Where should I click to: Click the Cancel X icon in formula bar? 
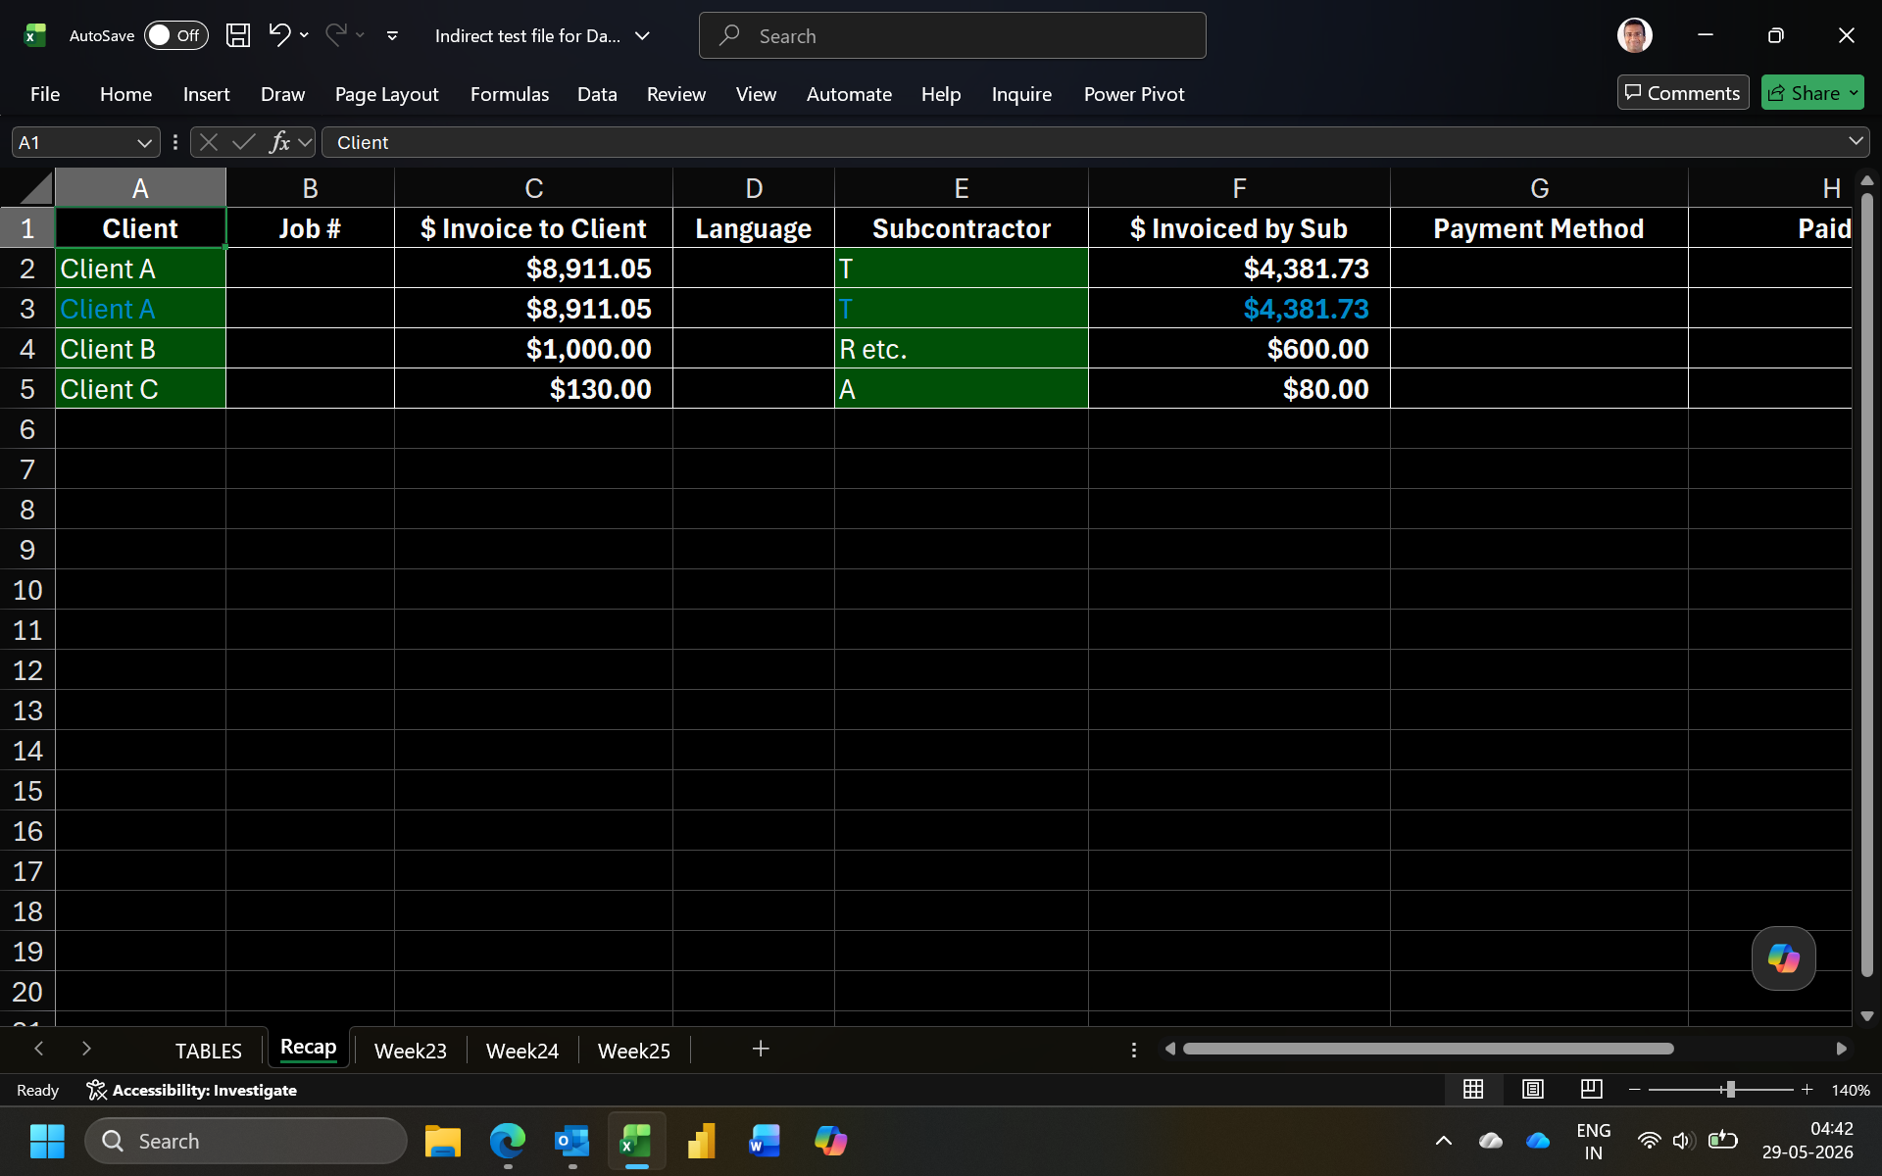(208, 142)
